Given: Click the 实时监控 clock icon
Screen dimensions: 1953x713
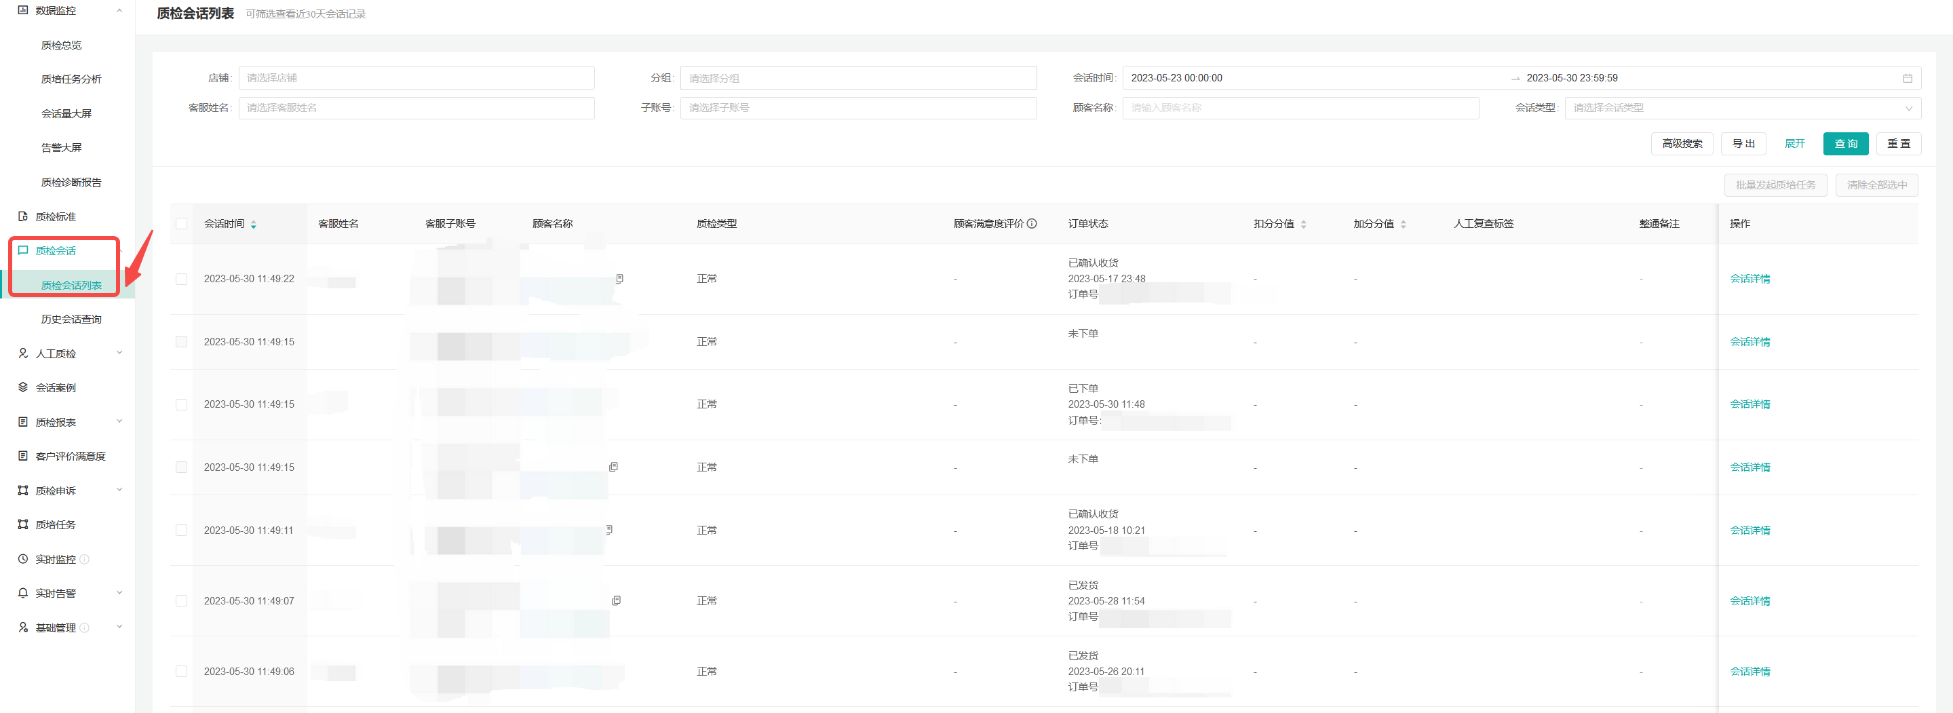Looking at the screenshot, I should [x=23, y=559].
